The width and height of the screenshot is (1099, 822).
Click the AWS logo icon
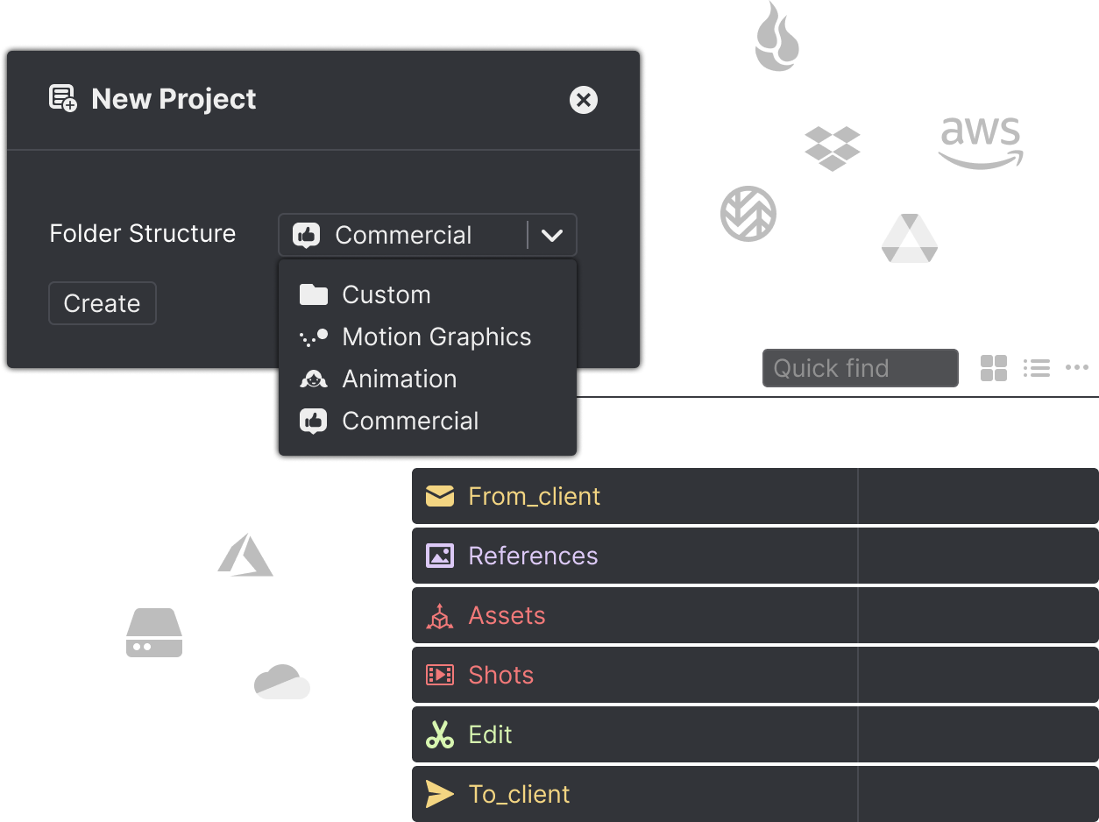[980, 142]
